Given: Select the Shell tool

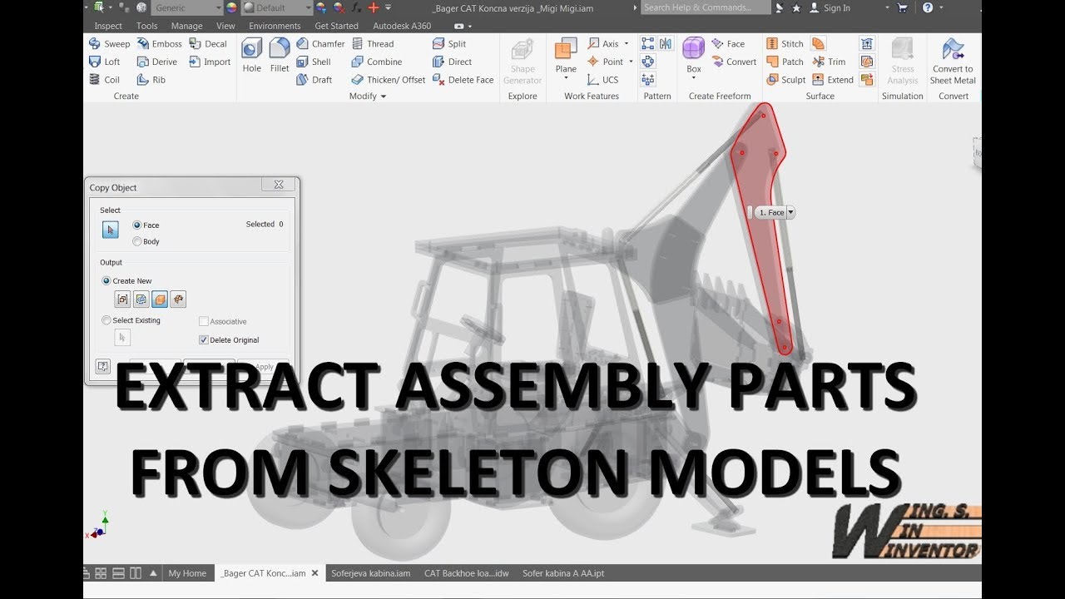Looking at the screenshot, I should click(314, 62).
